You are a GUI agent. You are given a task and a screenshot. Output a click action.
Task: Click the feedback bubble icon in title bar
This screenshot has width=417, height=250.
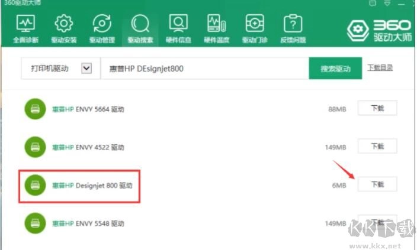click(373, 3)
